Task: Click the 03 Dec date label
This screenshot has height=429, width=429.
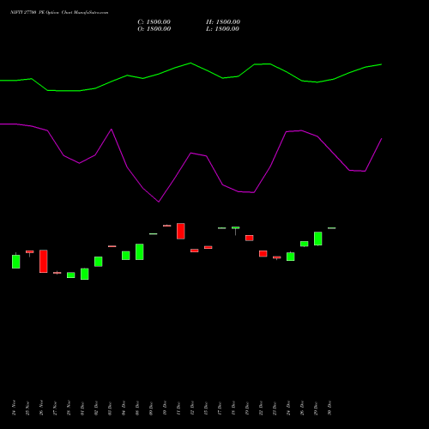Action: coord(110,408)
